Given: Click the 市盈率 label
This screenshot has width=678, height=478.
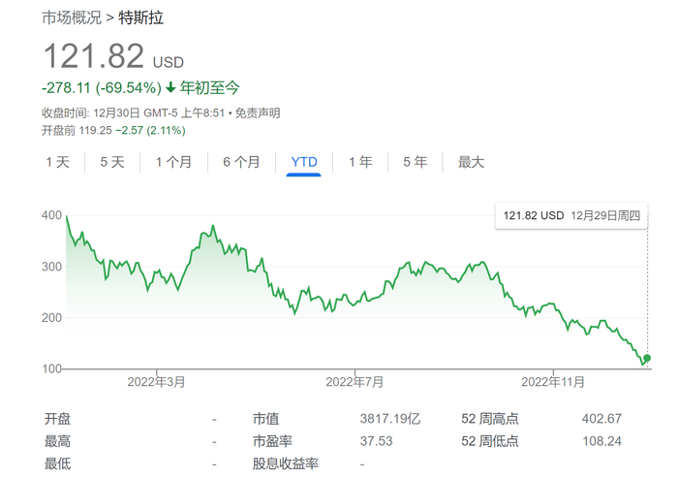Looking at the screenshot, I should [272, 441].
